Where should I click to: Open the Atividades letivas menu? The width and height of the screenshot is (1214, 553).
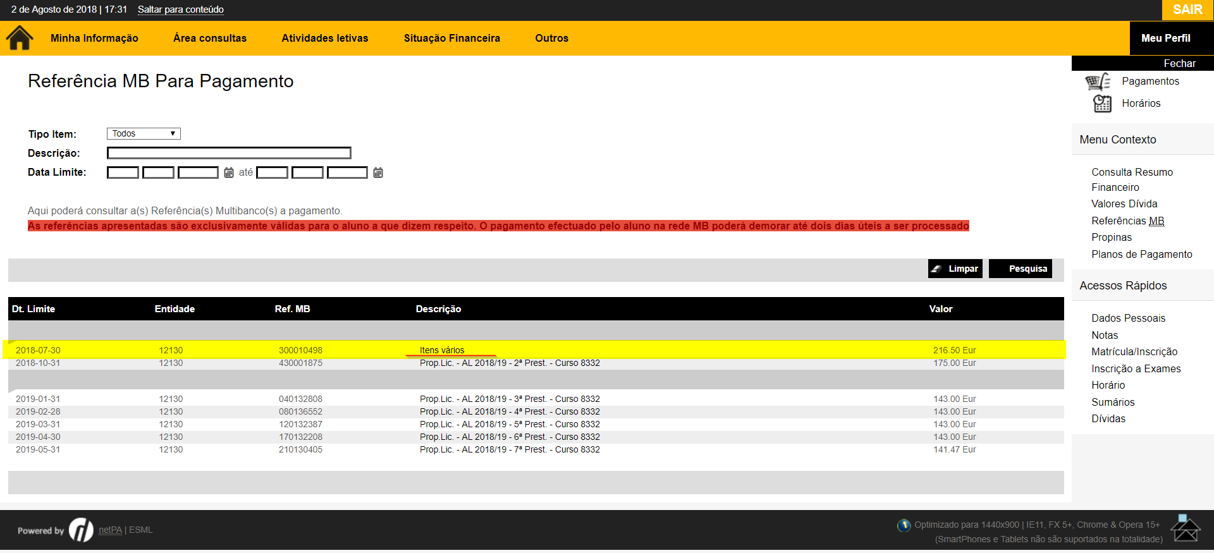pyautogui.click(x=325, y=38)
